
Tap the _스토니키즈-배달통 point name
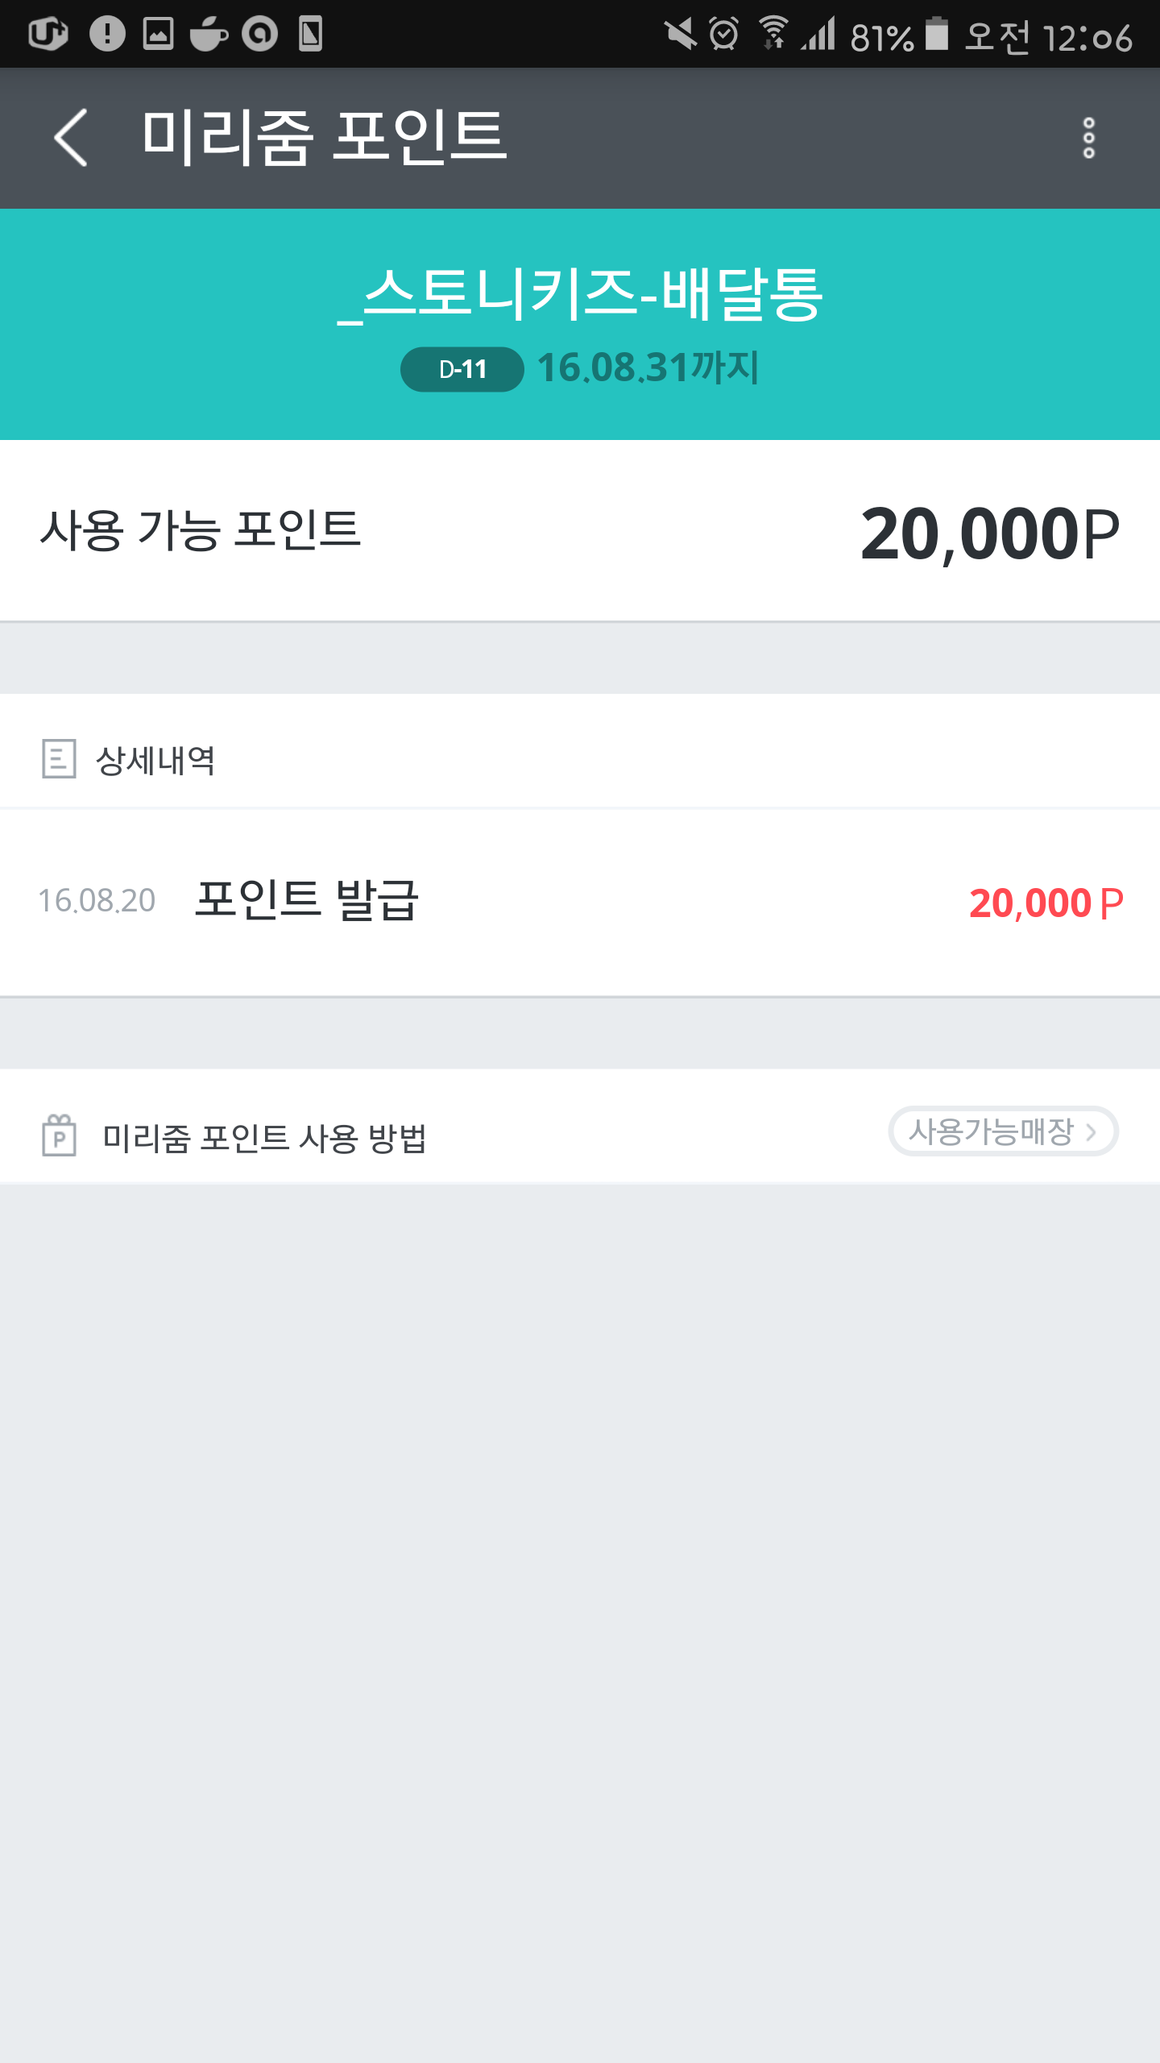click(x=580, y=294)
